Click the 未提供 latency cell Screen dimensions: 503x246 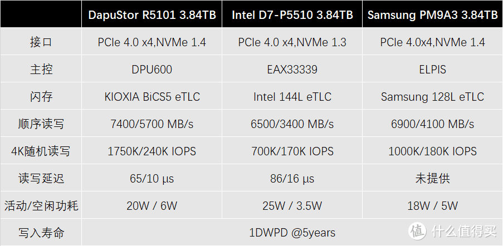(x=432, y=179)
